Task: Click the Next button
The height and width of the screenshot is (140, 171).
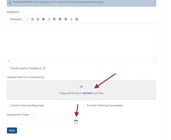Action: 12,130
